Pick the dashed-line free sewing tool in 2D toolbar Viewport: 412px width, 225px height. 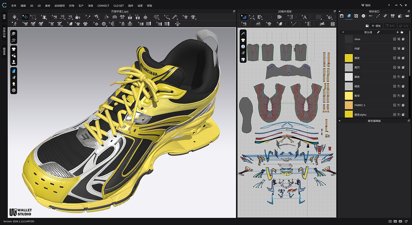(x=294, y=24)
